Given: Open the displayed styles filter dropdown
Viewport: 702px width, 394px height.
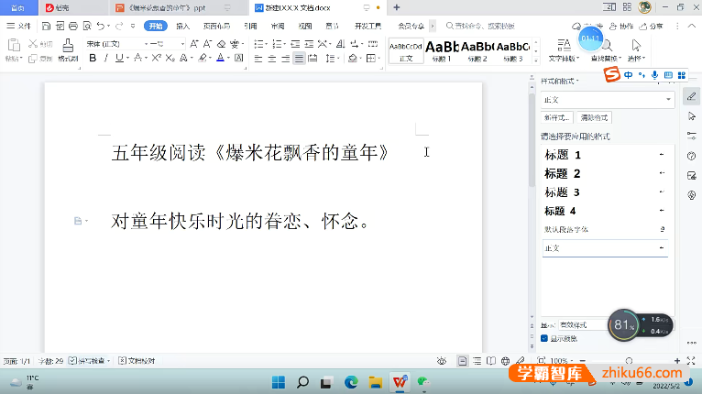Looking at the screenshot, I should pos(582,325).
